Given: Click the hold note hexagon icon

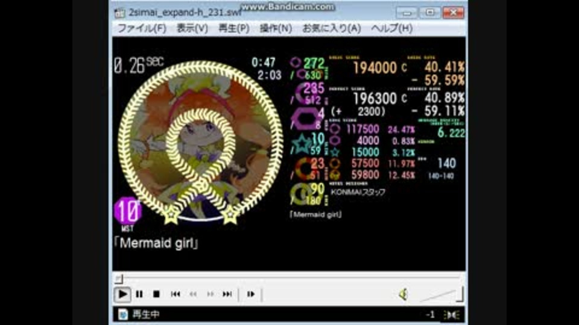Looking at the screenshot, I should [x=305, y=119].
